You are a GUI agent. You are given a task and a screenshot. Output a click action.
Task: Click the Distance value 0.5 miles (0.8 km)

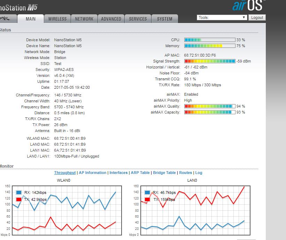tap(69, 113)
